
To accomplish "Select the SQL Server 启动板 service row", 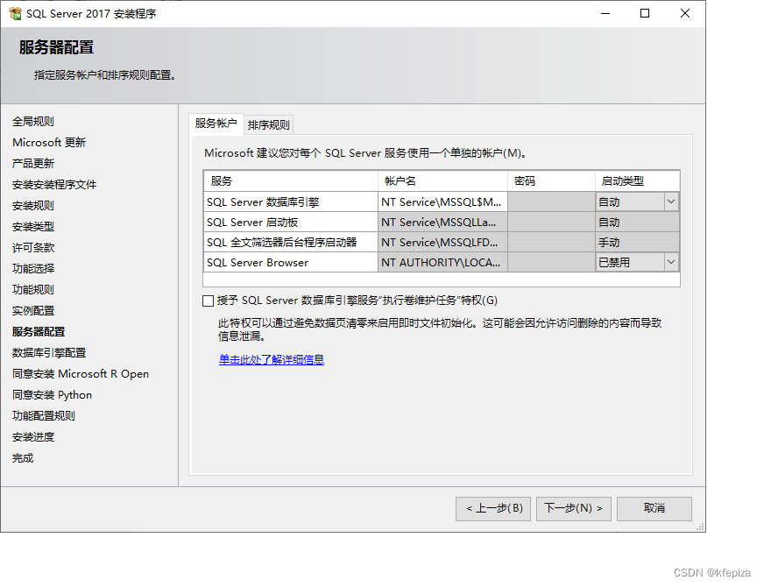I will [x=290, y=223].
